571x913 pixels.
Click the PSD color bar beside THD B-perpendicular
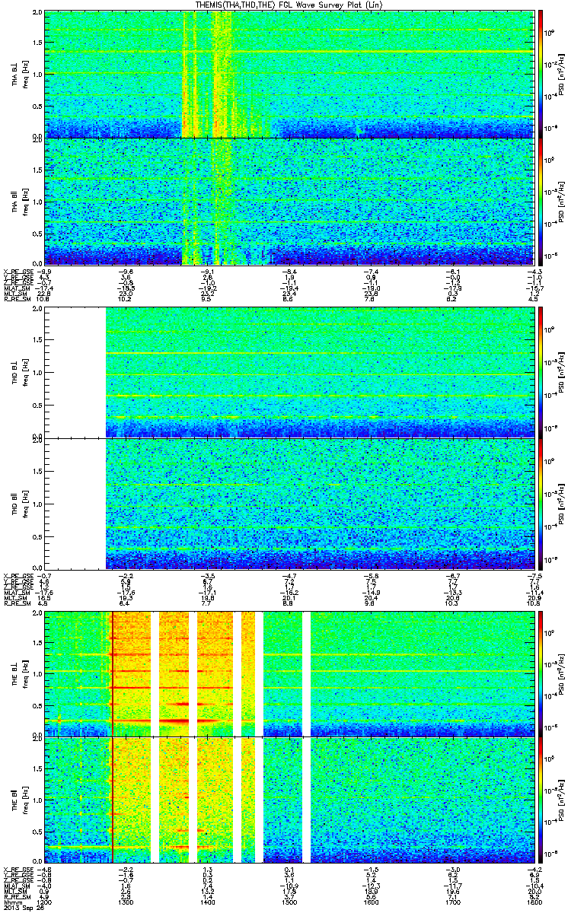[x=541, y=372]
